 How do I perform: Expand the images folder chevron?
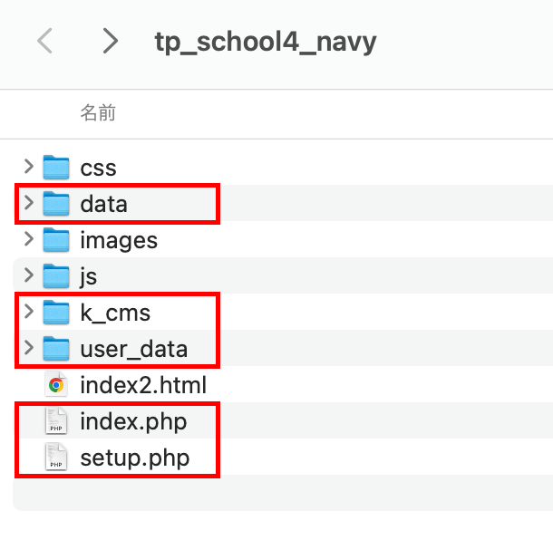(29, 239)
